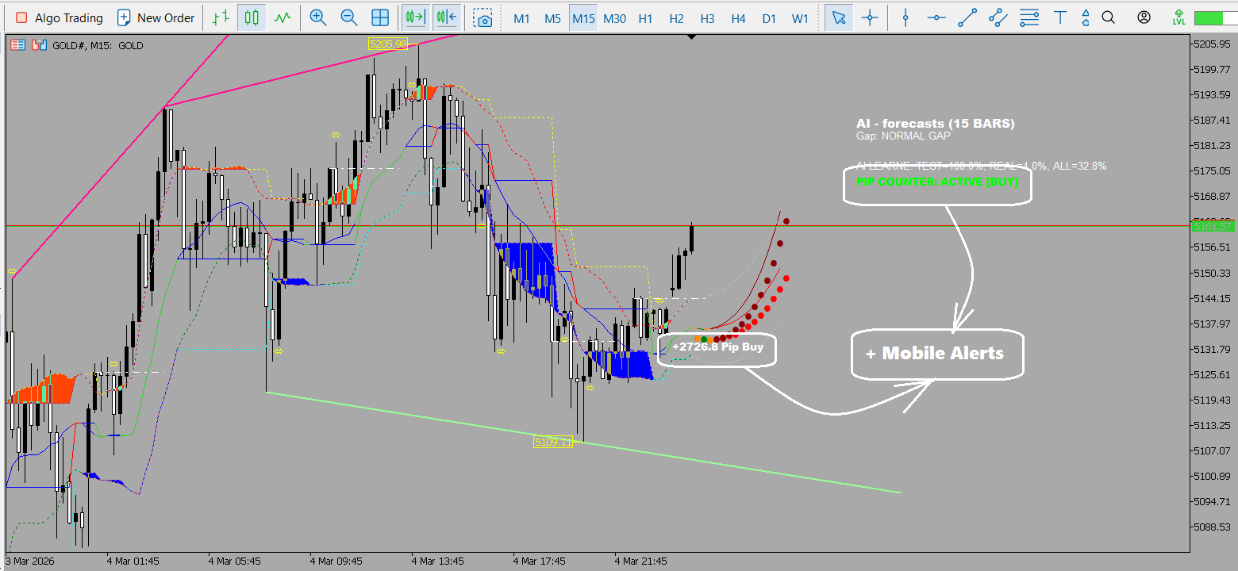Screen dimensions: 1238x571
Task: Select the trendline drawing tool
Action: tap(967, 17)
